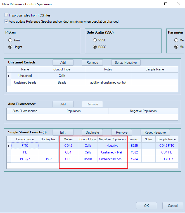Click the B525 emission cell
The image size is (185, 213).
coord(134,146)
